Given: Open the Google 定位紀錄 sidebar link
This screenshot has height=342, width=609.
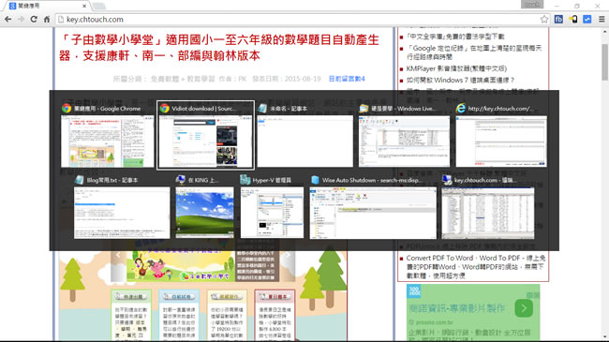Looking at the screenshot, I should pyautogui.click(x=474, y=52).
